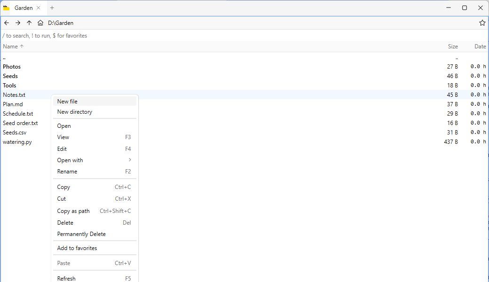Click Edit in the context menu
The image size is (489, 282).
95,149
